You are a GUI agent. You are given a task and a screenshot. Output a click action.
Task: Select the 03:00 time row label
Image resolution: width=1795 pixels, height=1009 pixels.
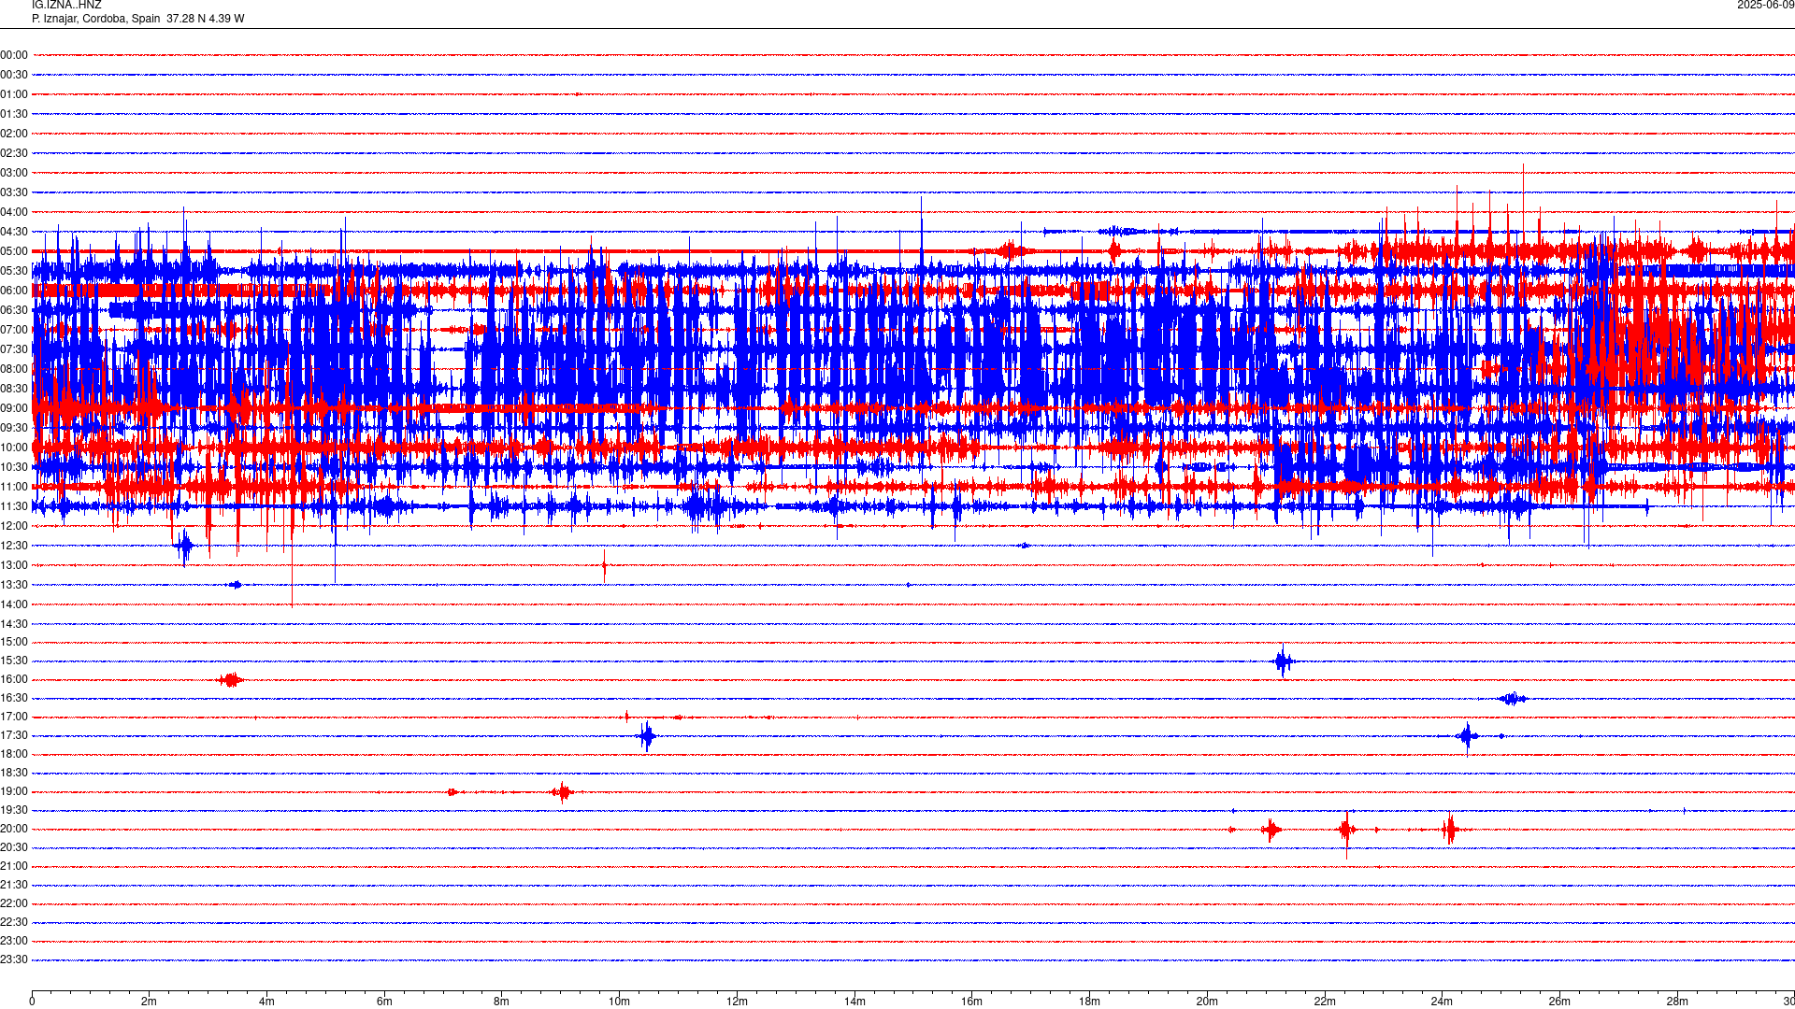click(14, 173)
